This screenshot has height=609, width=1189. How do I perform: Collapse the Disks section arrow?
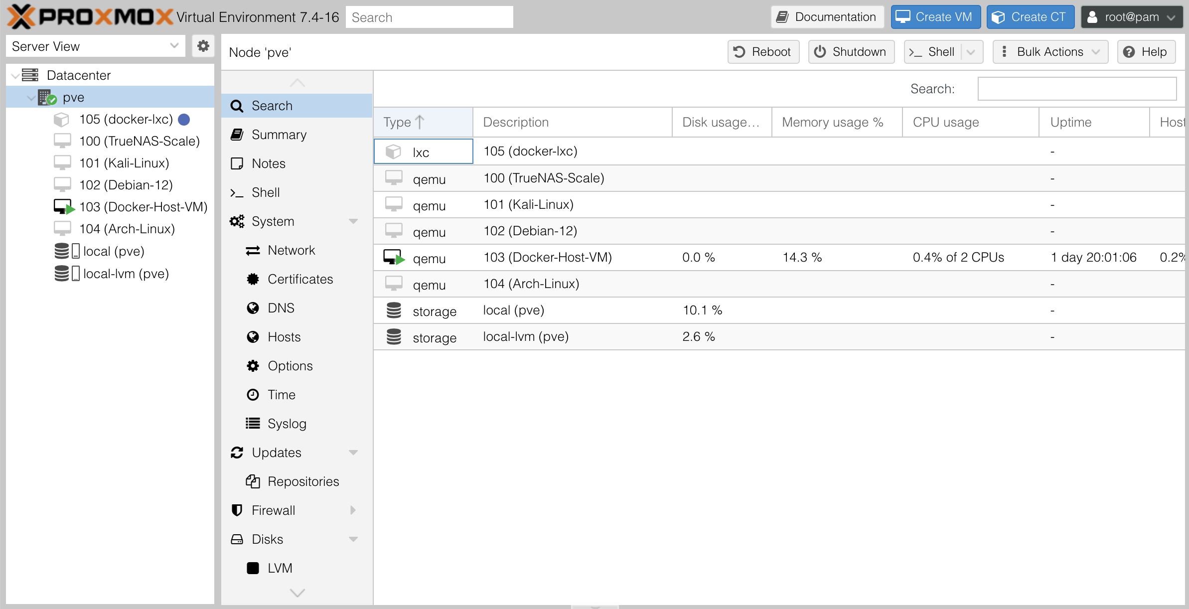353,539
